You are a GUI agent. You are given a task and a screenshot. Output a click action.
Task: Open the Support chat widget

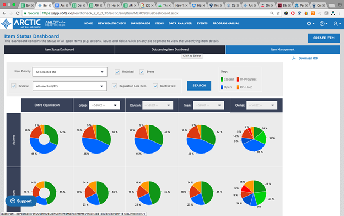point(21,201)
